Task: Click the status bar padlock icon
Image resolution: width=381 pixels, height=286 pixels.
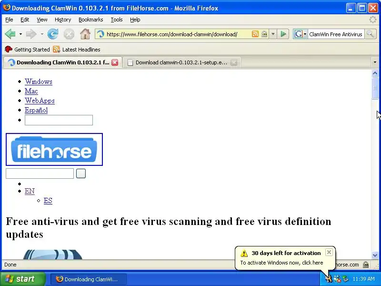Action: [366, 265]
